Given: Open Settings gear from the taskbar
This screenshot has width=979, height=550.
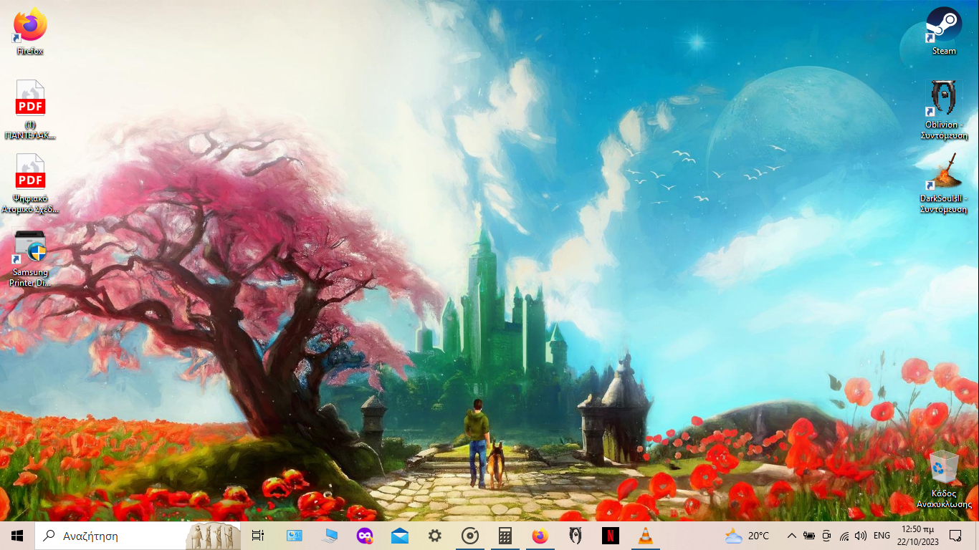Looking at the screenshot, I should pos(435,536).
